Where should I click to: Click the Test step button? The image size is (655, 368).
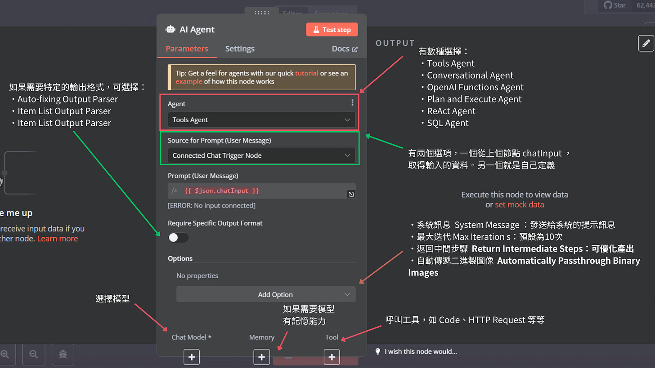[332, 29]
